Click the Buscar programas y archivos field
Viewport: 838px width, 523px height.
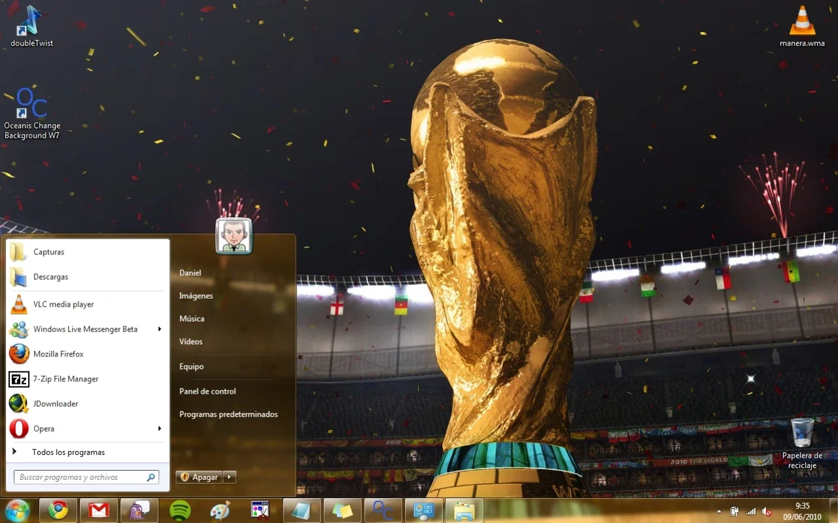pos(86,477)
